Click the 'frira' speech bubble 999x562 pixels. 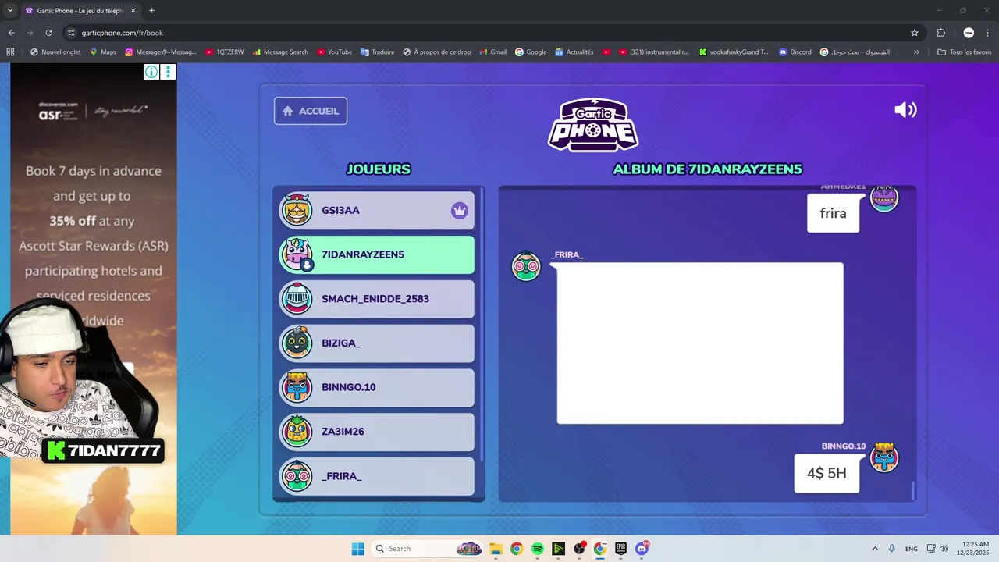834,213
